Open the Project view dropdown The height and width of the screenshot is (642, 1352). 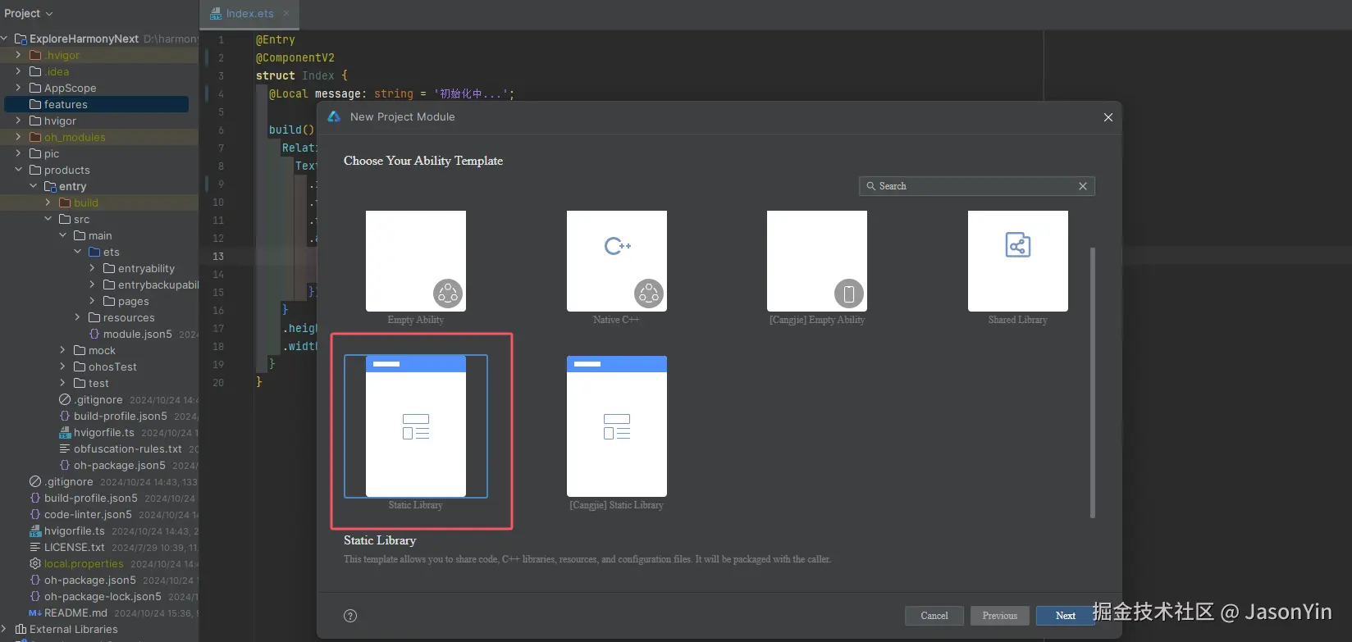tap(29, 13)
